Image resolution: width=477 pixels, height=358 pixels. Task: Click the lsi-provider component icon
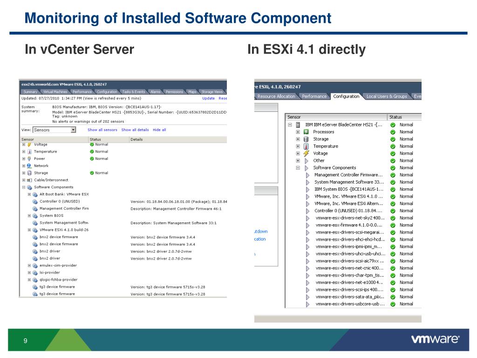[35, 273]
